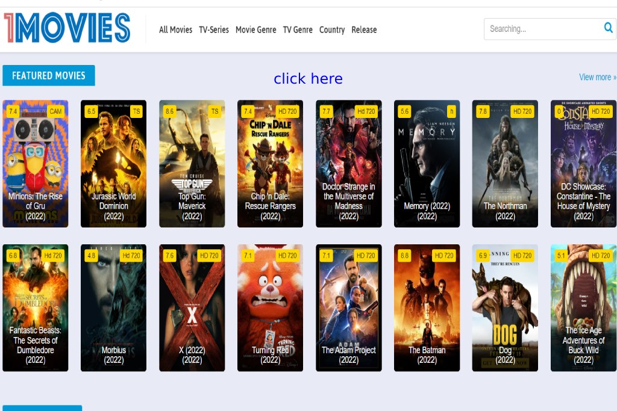The image size is (617, 411).
Task: Follow the blue 'click here' link
Action: pyautogui.click(x=308, y=79)
